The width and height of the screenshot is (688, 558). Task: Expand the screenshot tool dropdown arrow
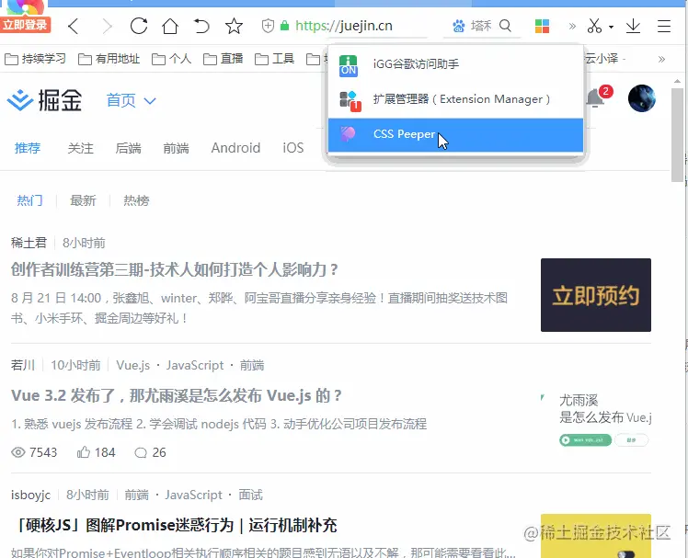point(612,27)
